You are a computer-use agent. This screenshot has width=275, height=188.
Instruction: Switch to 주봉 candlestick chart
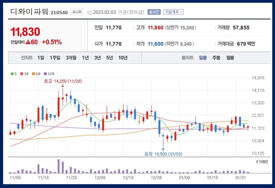216,58
